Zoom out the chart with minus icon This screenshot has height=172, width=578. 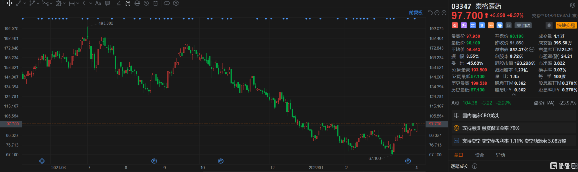click(x=437, y=13)
